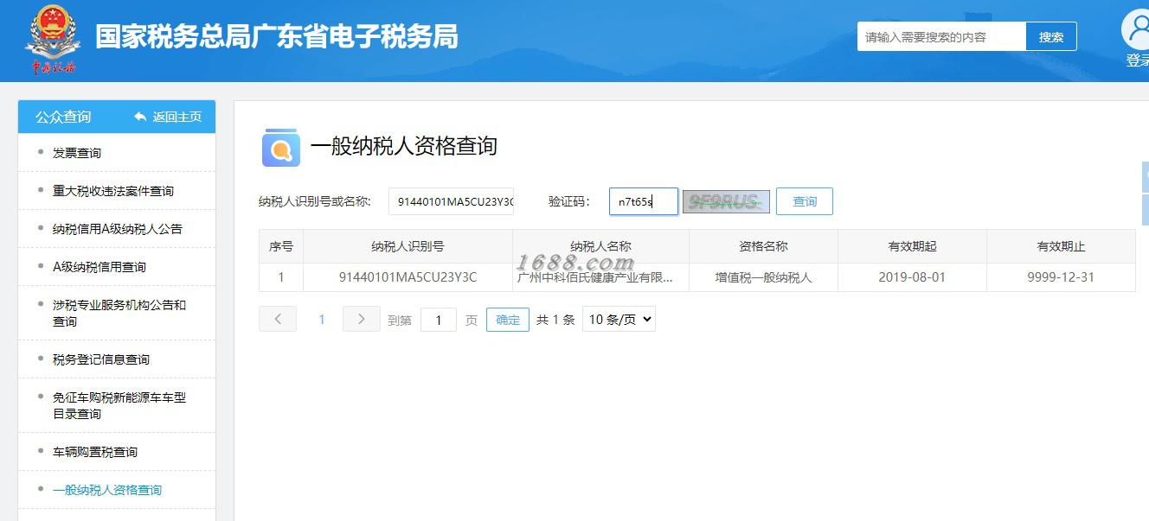Focus the site search input field
Screen dimensions: 1149x521
coord(941,37)
